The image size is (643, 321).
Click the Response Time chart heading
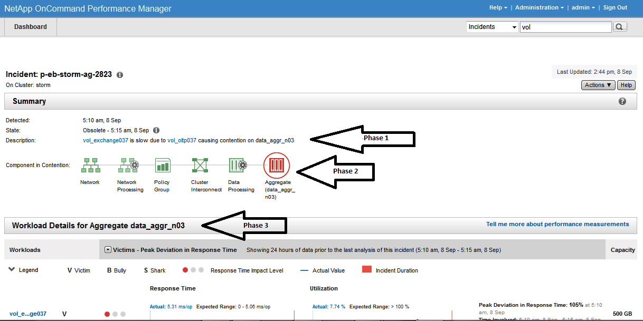tap(173, 288)
